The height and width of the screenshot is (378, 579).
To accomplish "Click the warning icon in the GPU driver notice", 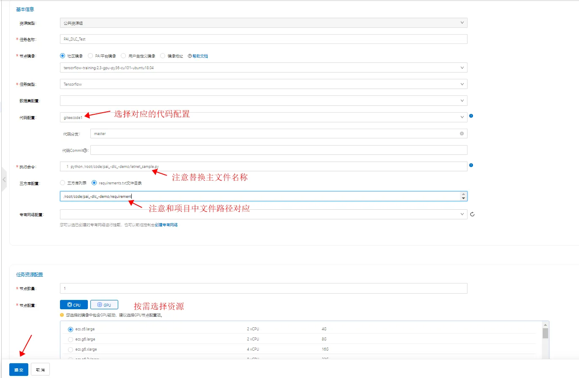I will [x=62, y=315].
